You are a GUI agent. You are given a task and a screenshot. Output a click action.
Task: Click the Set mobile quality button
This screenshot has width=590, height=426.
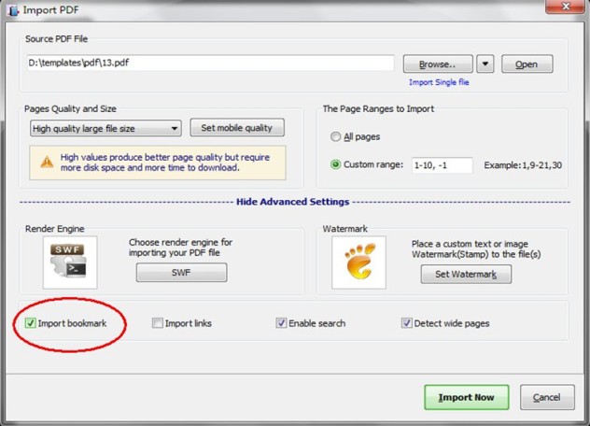(237, 128)
